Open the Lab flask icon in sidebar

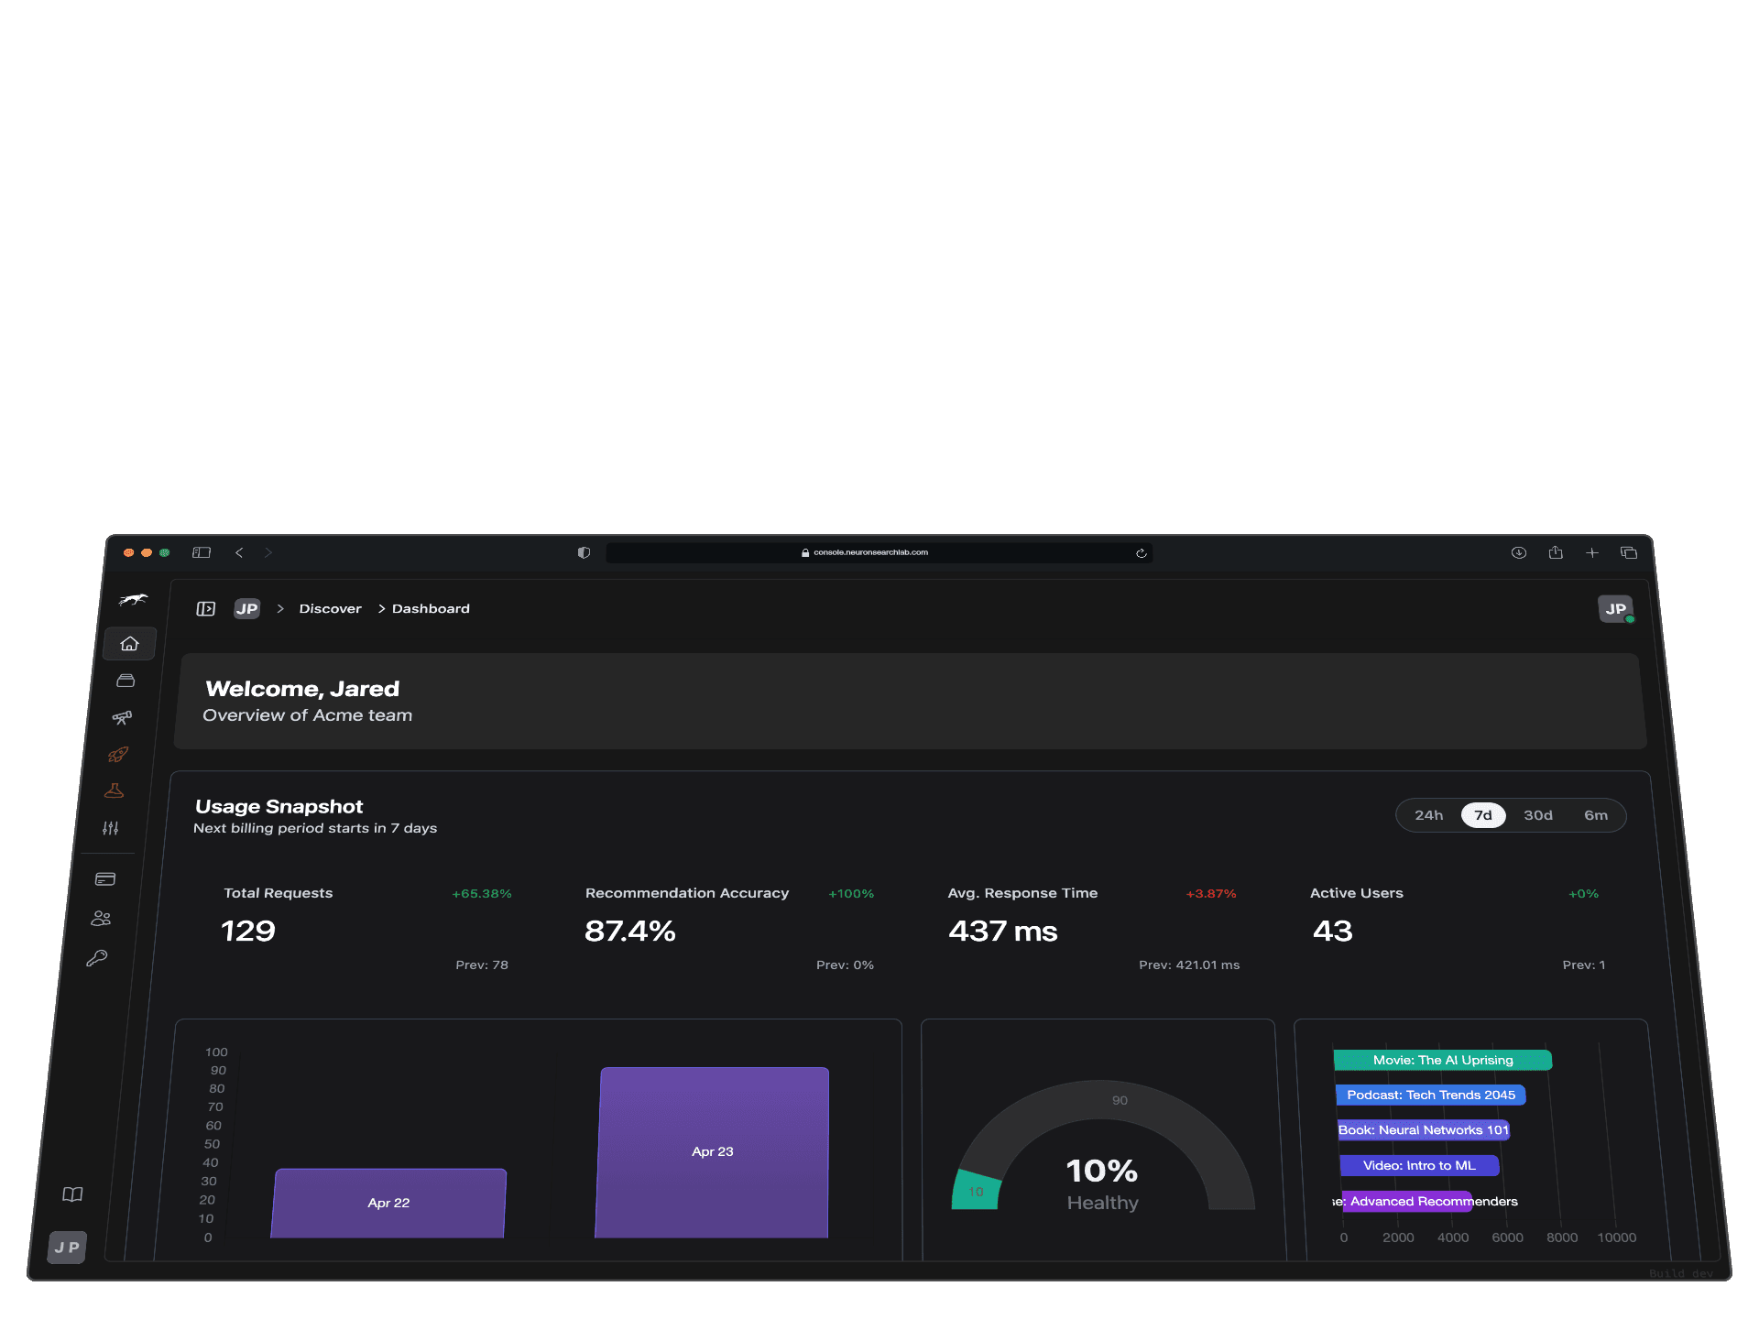click(114, 790)
